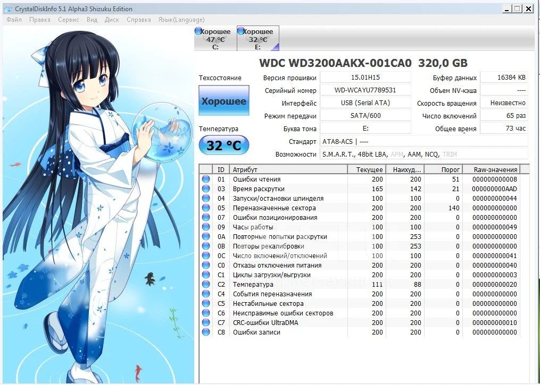
Task: Click the Наихуд... column header
Action: point(405,169)
